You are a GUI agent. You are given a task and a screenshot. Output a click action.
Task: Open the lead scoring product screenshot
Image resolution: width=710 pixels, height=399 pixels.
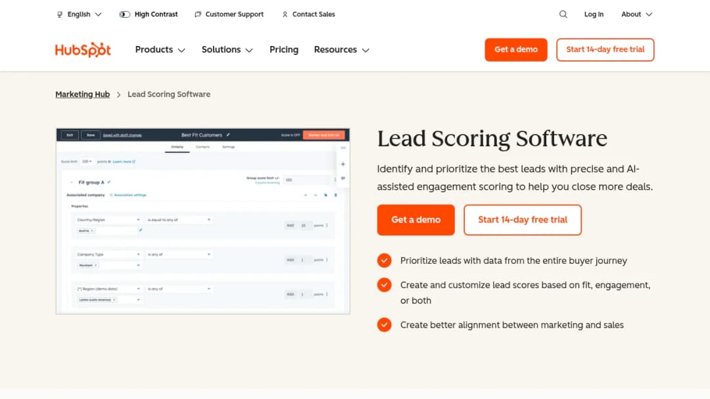(x=203, y=221)
